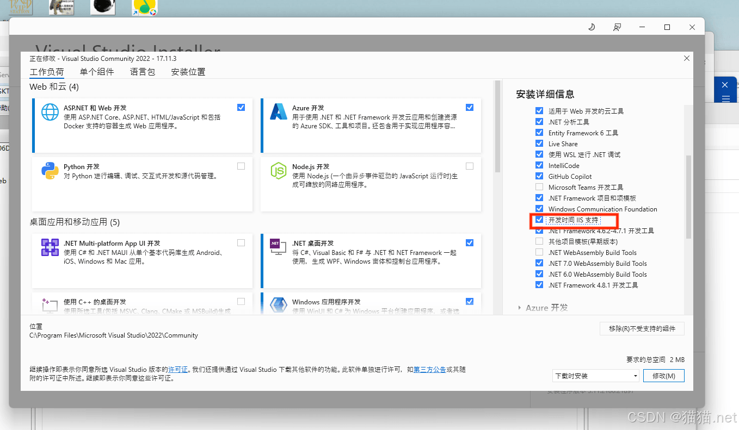Image resolution: width=739 pixels, height=430 pixels.
Task: Toggle dark mode moon icon in installer title bar
Action: point(592,27)
